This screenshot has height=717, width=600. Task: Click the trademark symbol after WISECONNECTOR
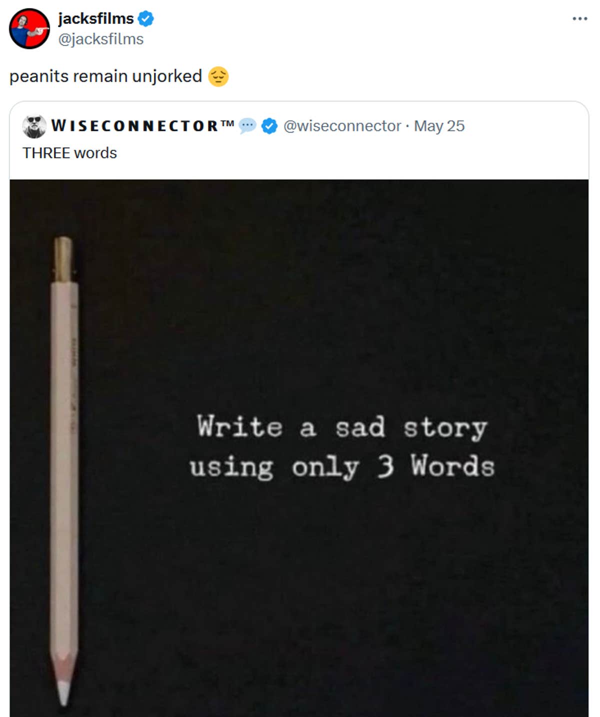(227, 123)
